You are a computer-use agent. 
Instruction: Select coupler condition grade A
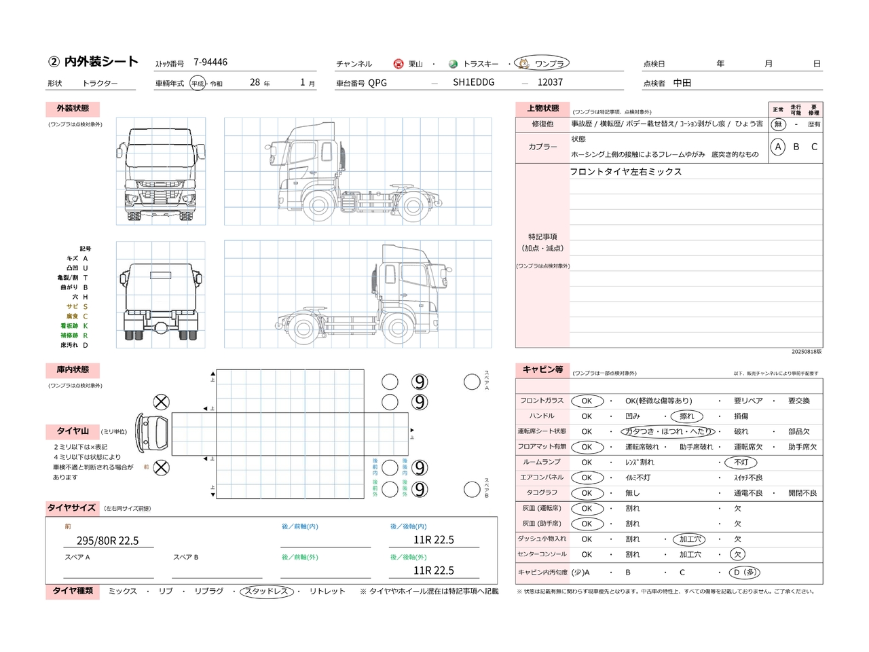tap(778, 147)
